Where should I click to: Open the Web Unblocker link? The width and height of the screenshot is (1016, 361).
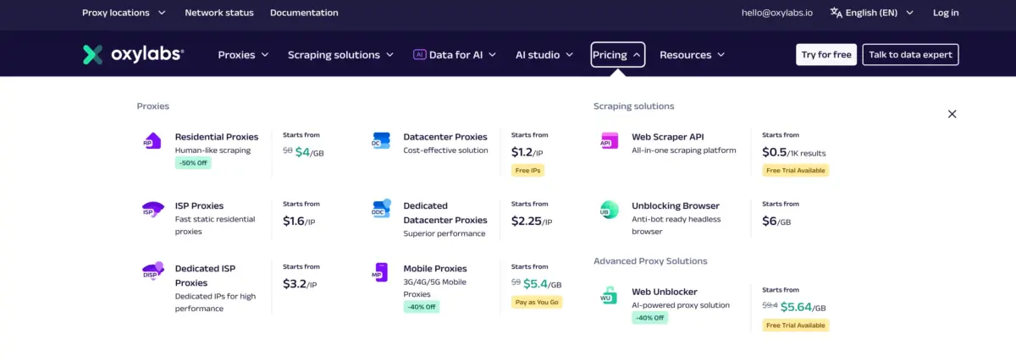[x=665, y=292]
